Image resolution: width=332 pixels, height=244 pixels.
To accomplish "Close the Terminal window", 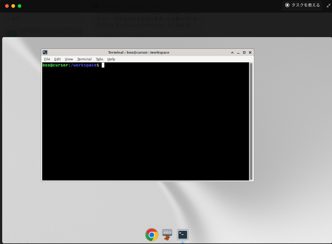I will coord(250,53).
